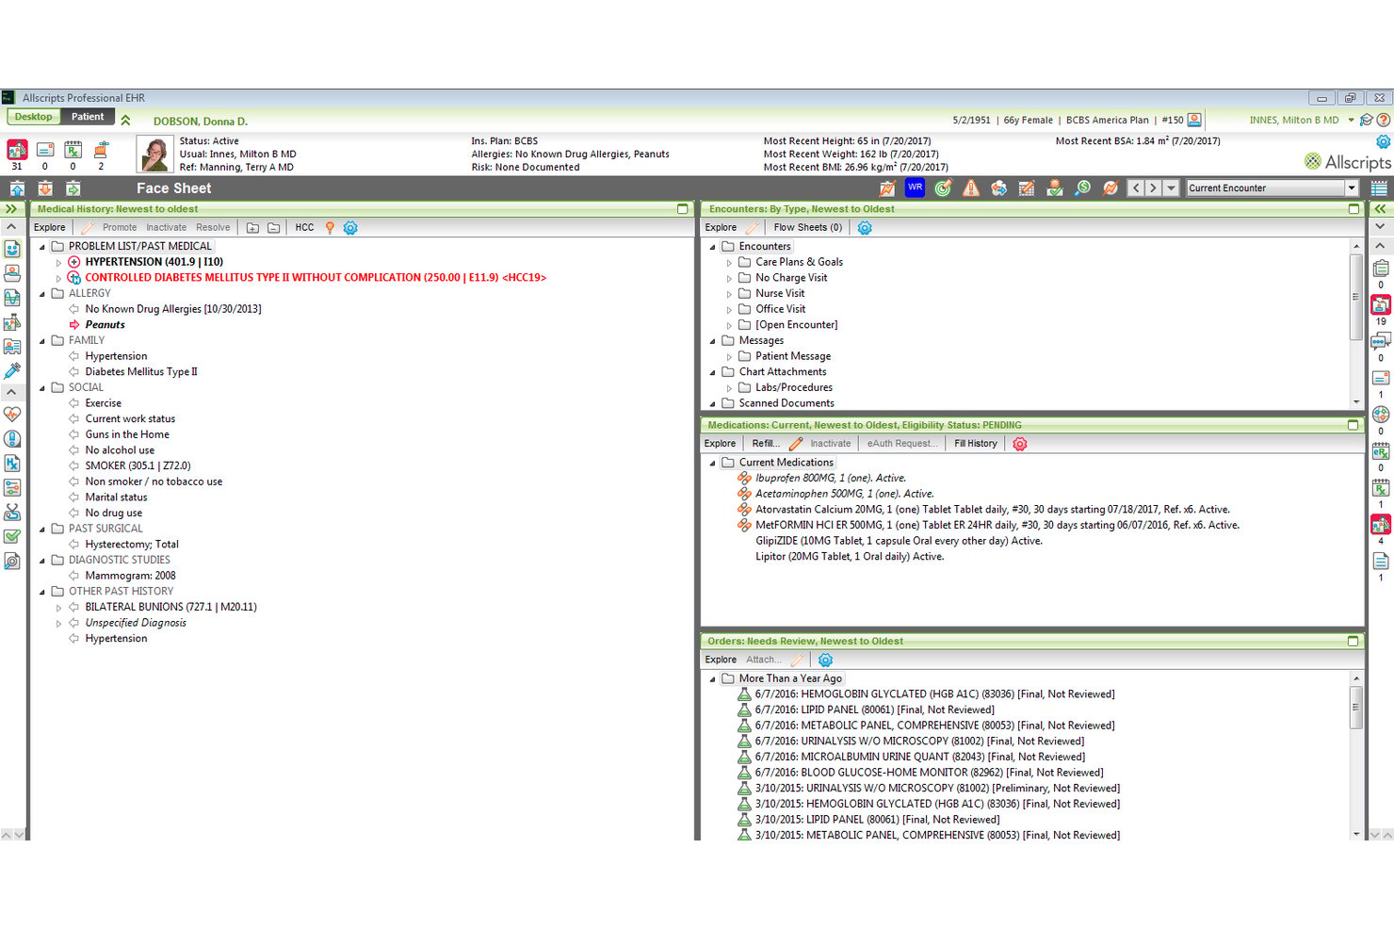Click the task list icon showing 31
The height and width of the screenshot is (930, 1394).
(x=17, y=150)
